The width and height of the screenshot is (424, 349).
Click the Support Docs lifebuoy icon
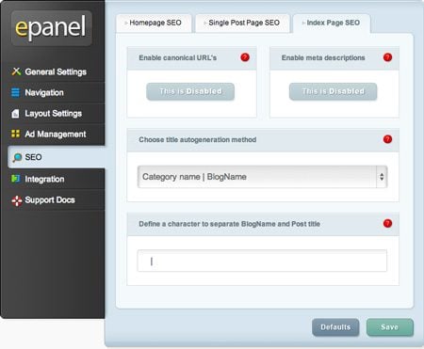17,200
